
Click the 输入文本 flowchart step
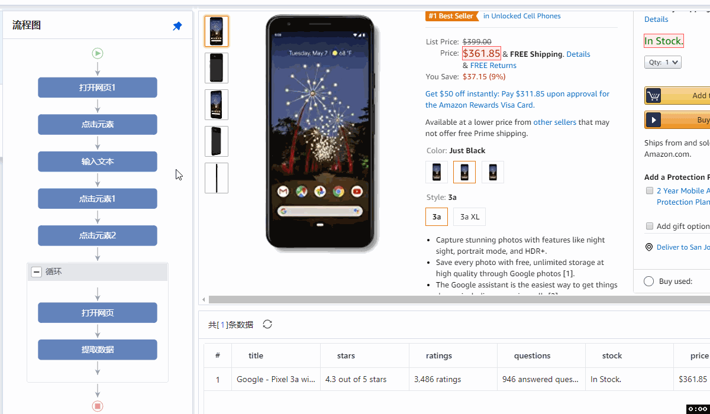coord(98,161)
